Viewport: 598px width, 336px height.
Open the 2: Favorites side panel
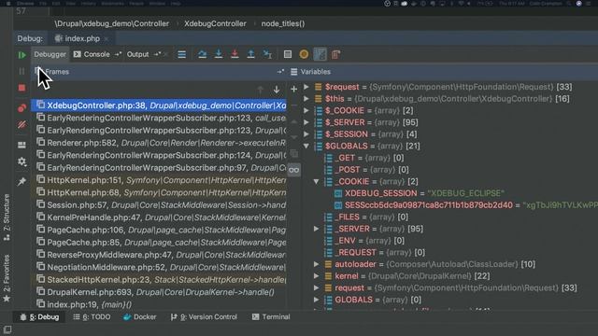click(x=7, y=278)
